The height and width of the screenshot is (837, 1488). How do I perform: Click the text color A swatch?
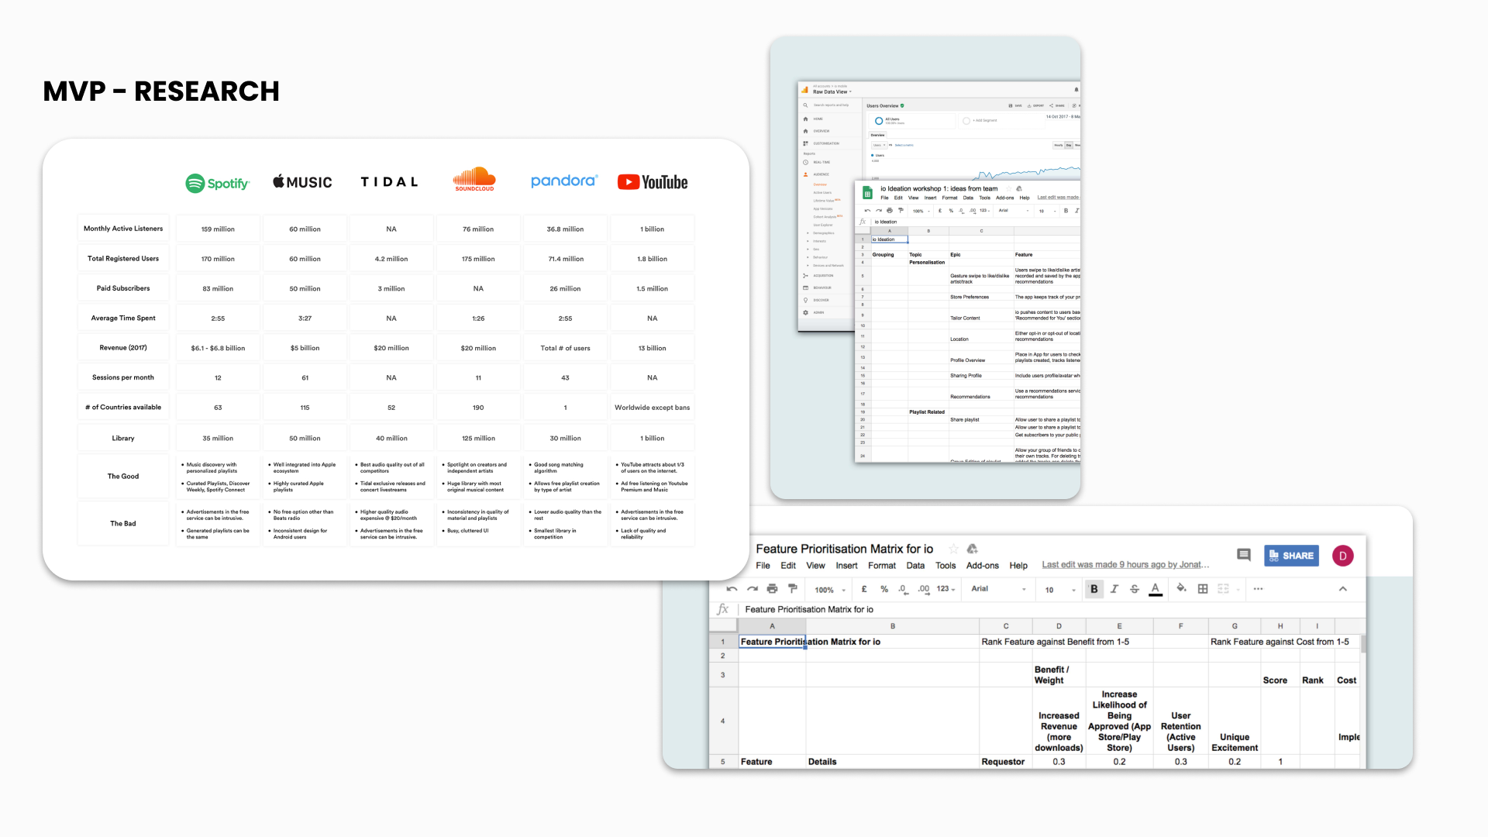coord(1155,589)
